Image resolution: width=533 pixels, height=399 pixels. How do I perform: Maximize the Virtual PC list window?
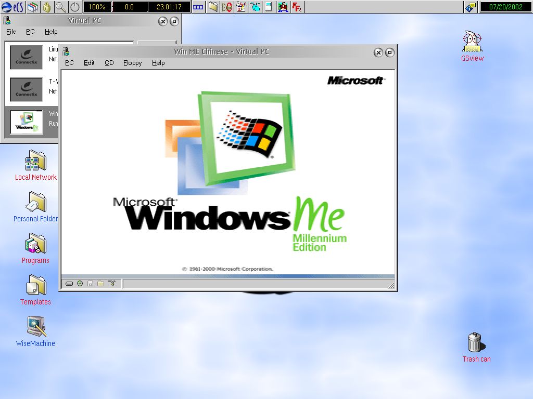point(174,21)
